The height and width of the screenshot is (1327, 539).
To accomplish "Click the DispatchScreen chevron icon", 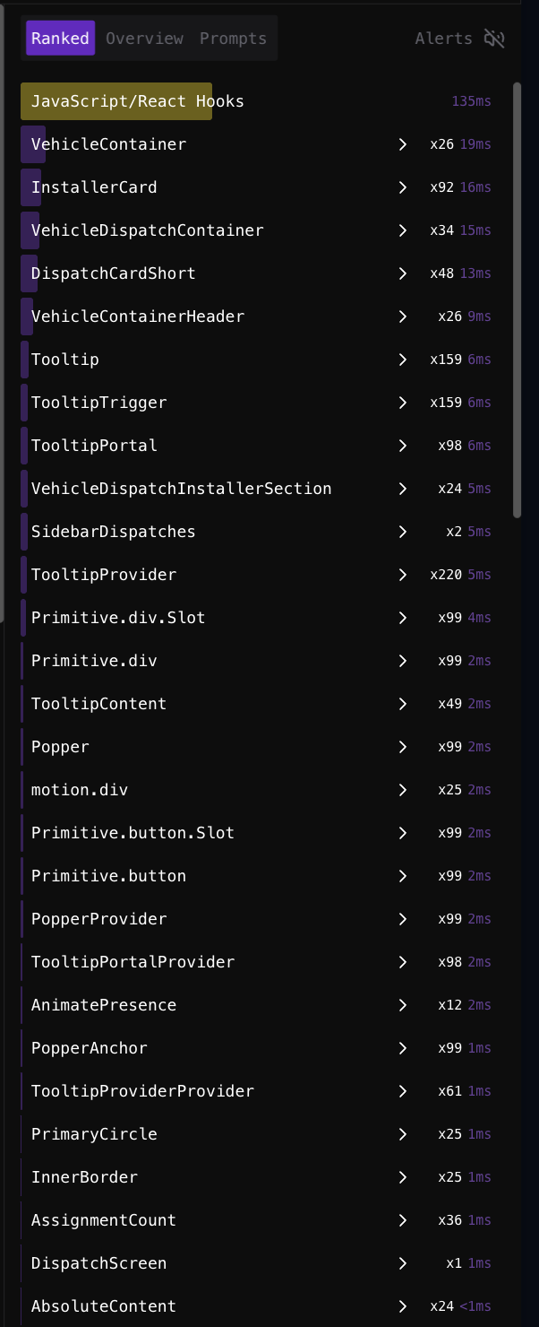I will pyautogui.click(x=403, y=1263).
